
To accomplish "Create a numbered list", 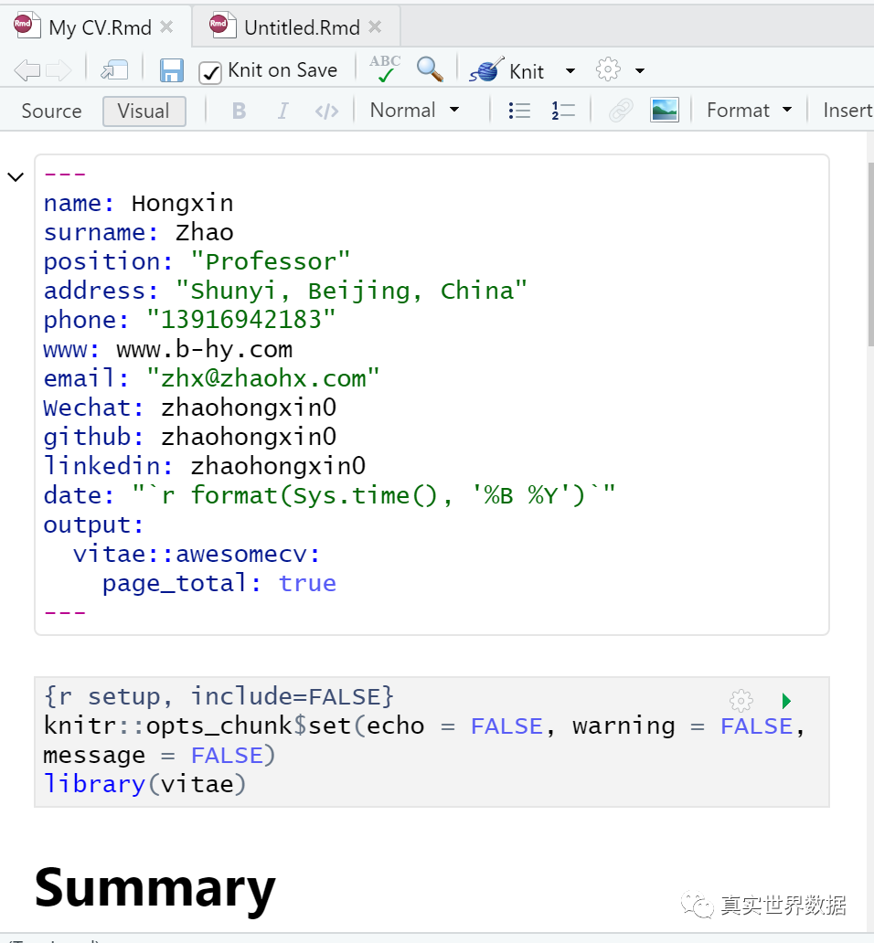I will coord(562,110).
